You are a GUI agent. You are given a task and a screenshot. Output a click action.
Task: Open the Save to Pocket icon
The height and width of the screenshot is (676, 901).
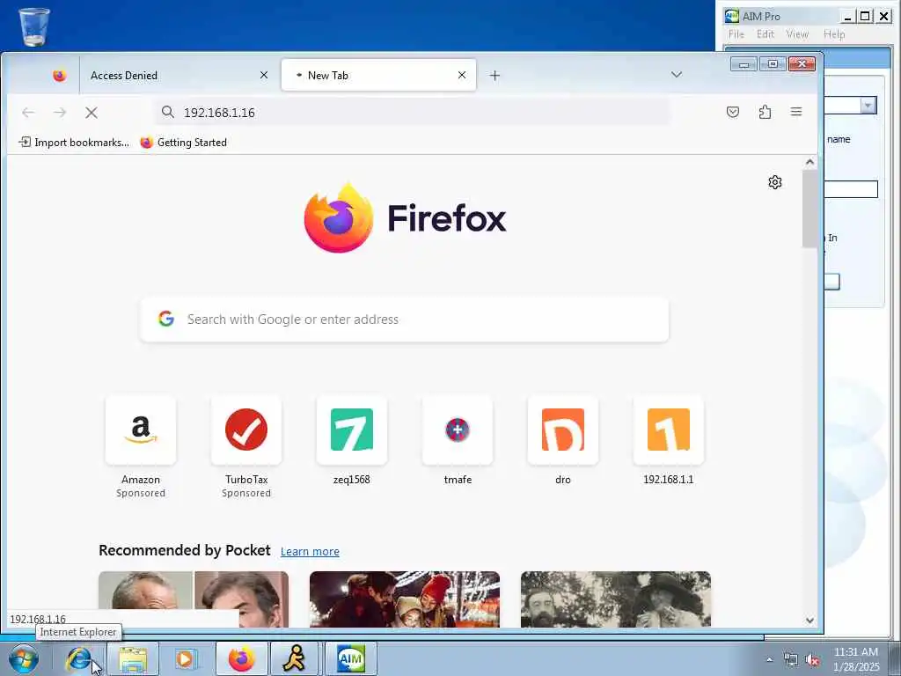[x=733, y=112]
